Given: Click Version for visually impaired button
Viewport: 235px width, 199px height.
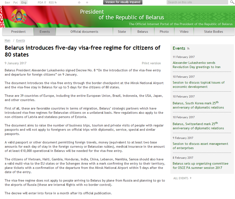Looking at the screenshot, I should point(123,2).
